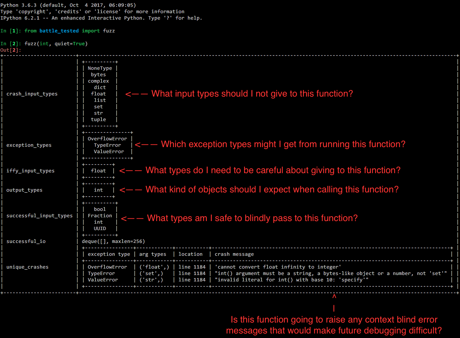Click the battle_tested module name in import line
Screen dimensions: 460x338
[59, 31]
